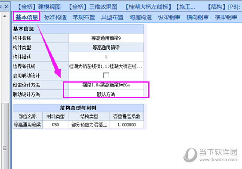Switch to 【全桥】三维效果图 document tab
This screenshot has height=169, width=242.
click(92, 7)
